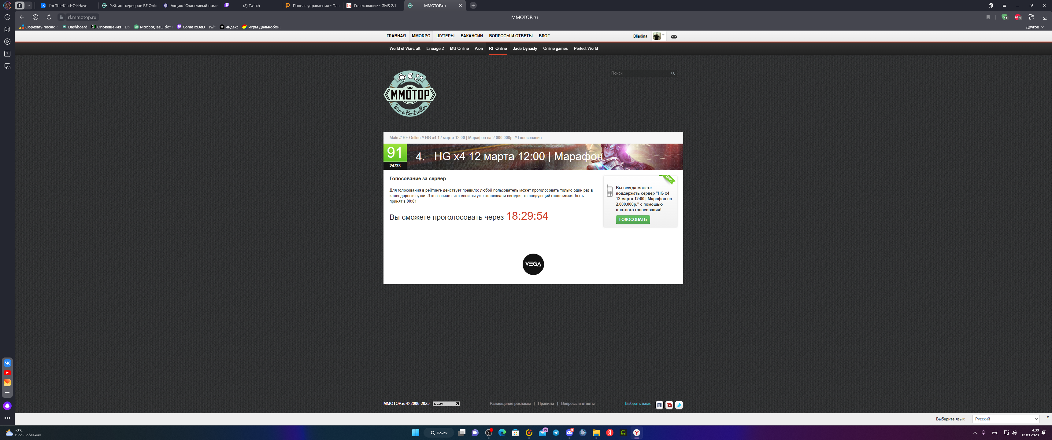
Task: Click the MMOTOP Game Controller logo
Action: coord(409,94)
